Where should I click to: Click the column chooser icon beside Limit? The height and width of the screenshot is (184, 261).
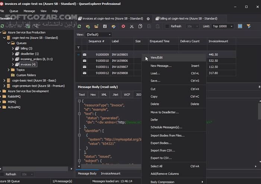click(x=240, y=26)
